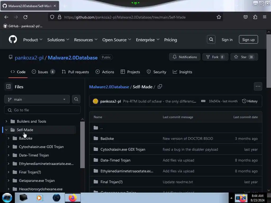Image resolution: width=271 pixels, height=203 pixels.
Task: Open the parent directory folder row
Action: click(x=176, y=128)
